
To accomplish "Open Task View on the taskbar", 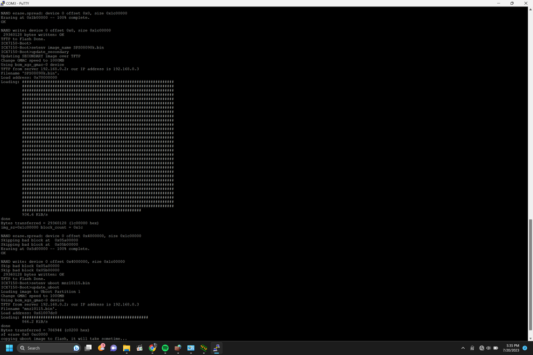I will [x=88, y=348].
